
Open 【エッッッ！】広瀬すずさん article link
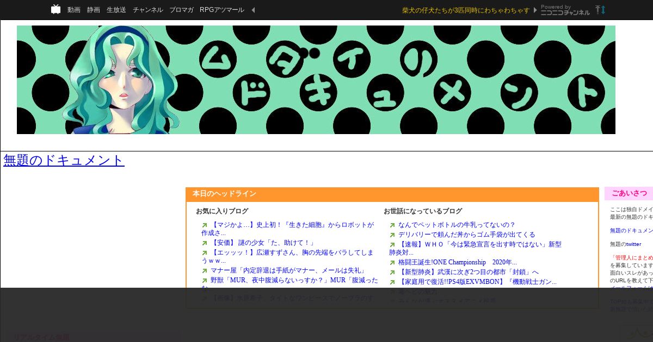tap(288, 256)
